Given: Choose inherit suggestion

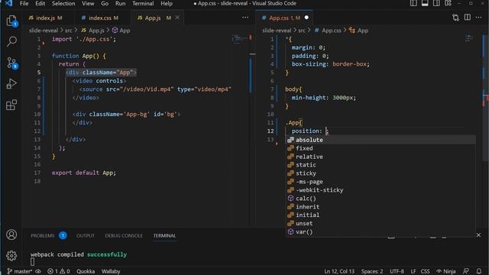Looking at the screenshot, I should click(381, 207).
